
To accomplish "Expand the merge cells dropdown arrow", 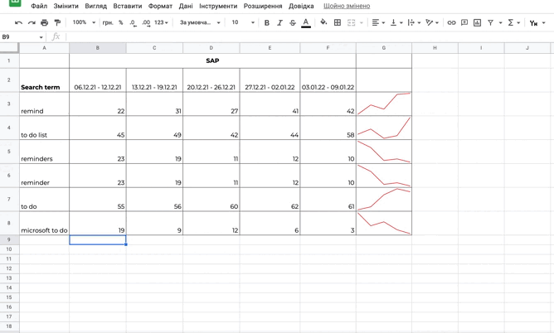I will [361, 22].
